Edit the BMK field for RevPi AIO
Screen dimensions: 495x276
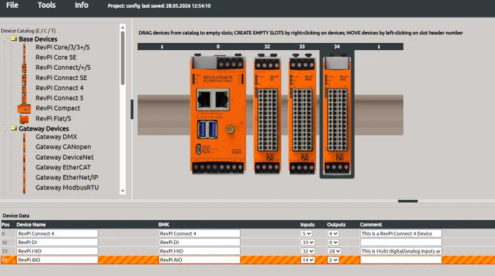[x=199, y=260]
